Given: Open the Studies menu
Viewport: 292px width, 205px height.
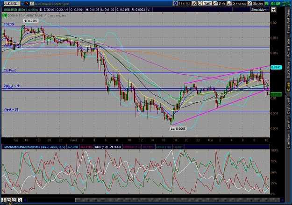Looking at the screenshot, I should click(256, 3).
